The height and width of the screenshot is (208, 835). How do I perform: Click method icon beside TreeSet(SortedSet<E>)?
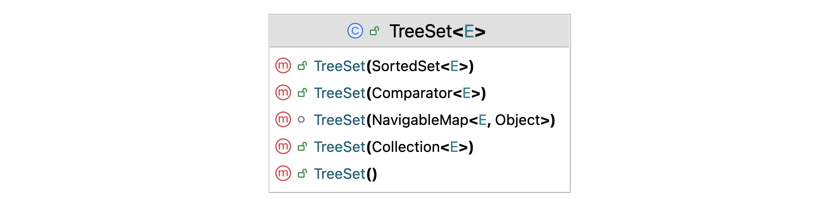(283, 66)
